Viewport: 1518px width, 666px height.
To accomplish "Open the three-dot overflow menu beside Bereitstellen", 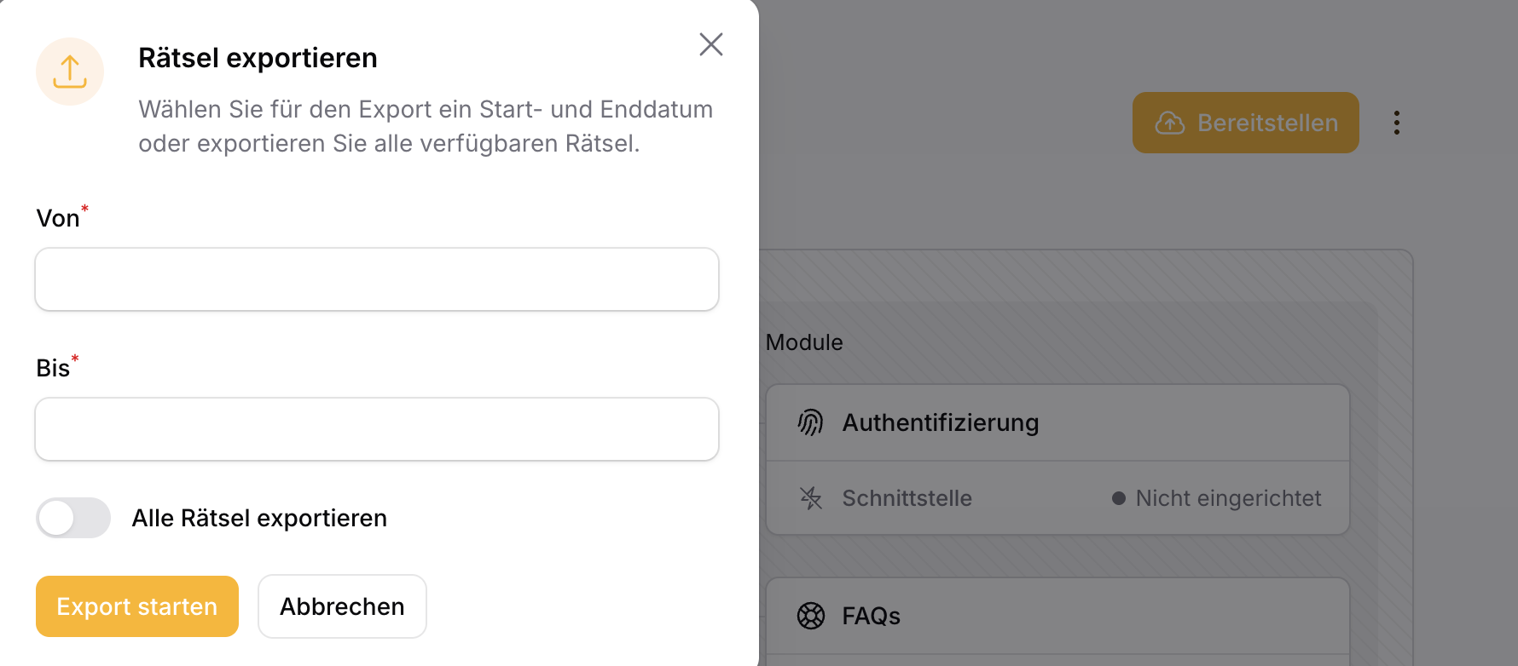I will pyautogui.click(x=1398, y=123).
